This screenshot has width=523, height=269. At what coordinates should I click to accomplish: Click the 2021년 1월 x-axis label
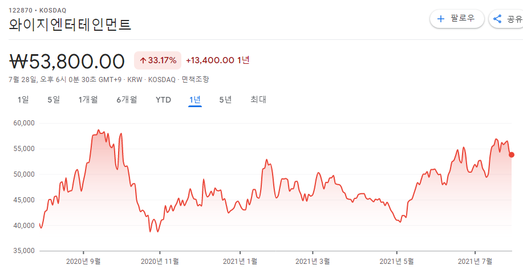point(240,261)
